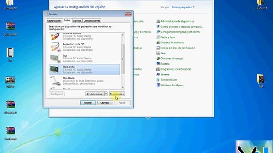The image size is (273, 153).
Task: Select the Reproductor de CD device icon
Action: 55,47
